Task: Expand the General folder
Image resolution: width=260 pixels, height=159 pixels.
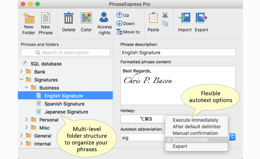Action: 22,135
